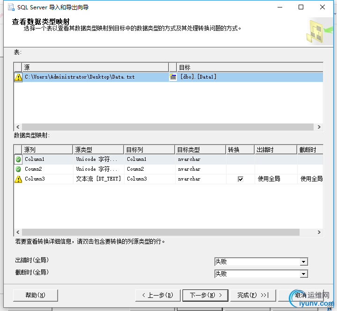Screen dimensions: 337x311
Task: Click the 源列 column header
Action: tap(47, 150)
